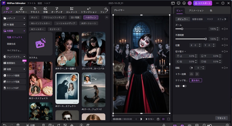The image size is (232, 126).
Task: Select the アクションフィギュア filter tag
Action: (54, 17)
